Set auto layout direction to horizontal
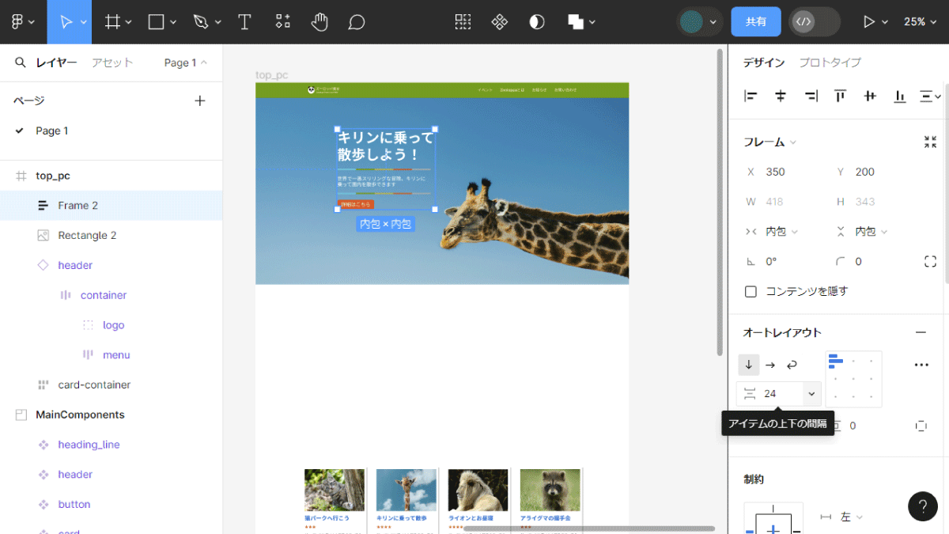949x534 pixels. point(770,365)
